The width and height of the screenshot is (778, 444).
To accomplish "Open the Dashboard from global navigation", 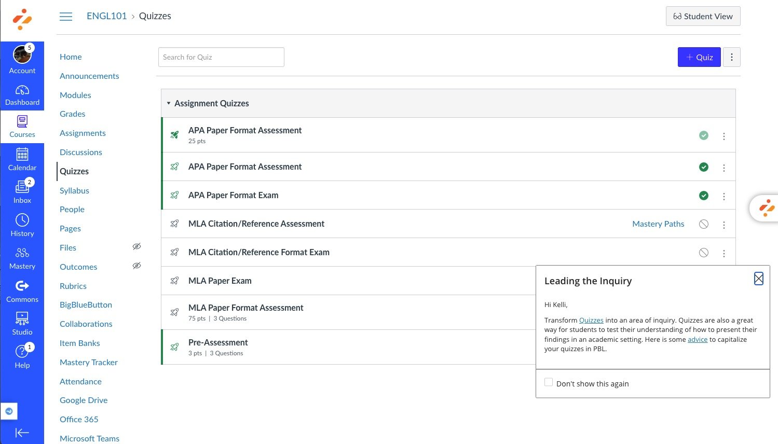I will [22, 95].
